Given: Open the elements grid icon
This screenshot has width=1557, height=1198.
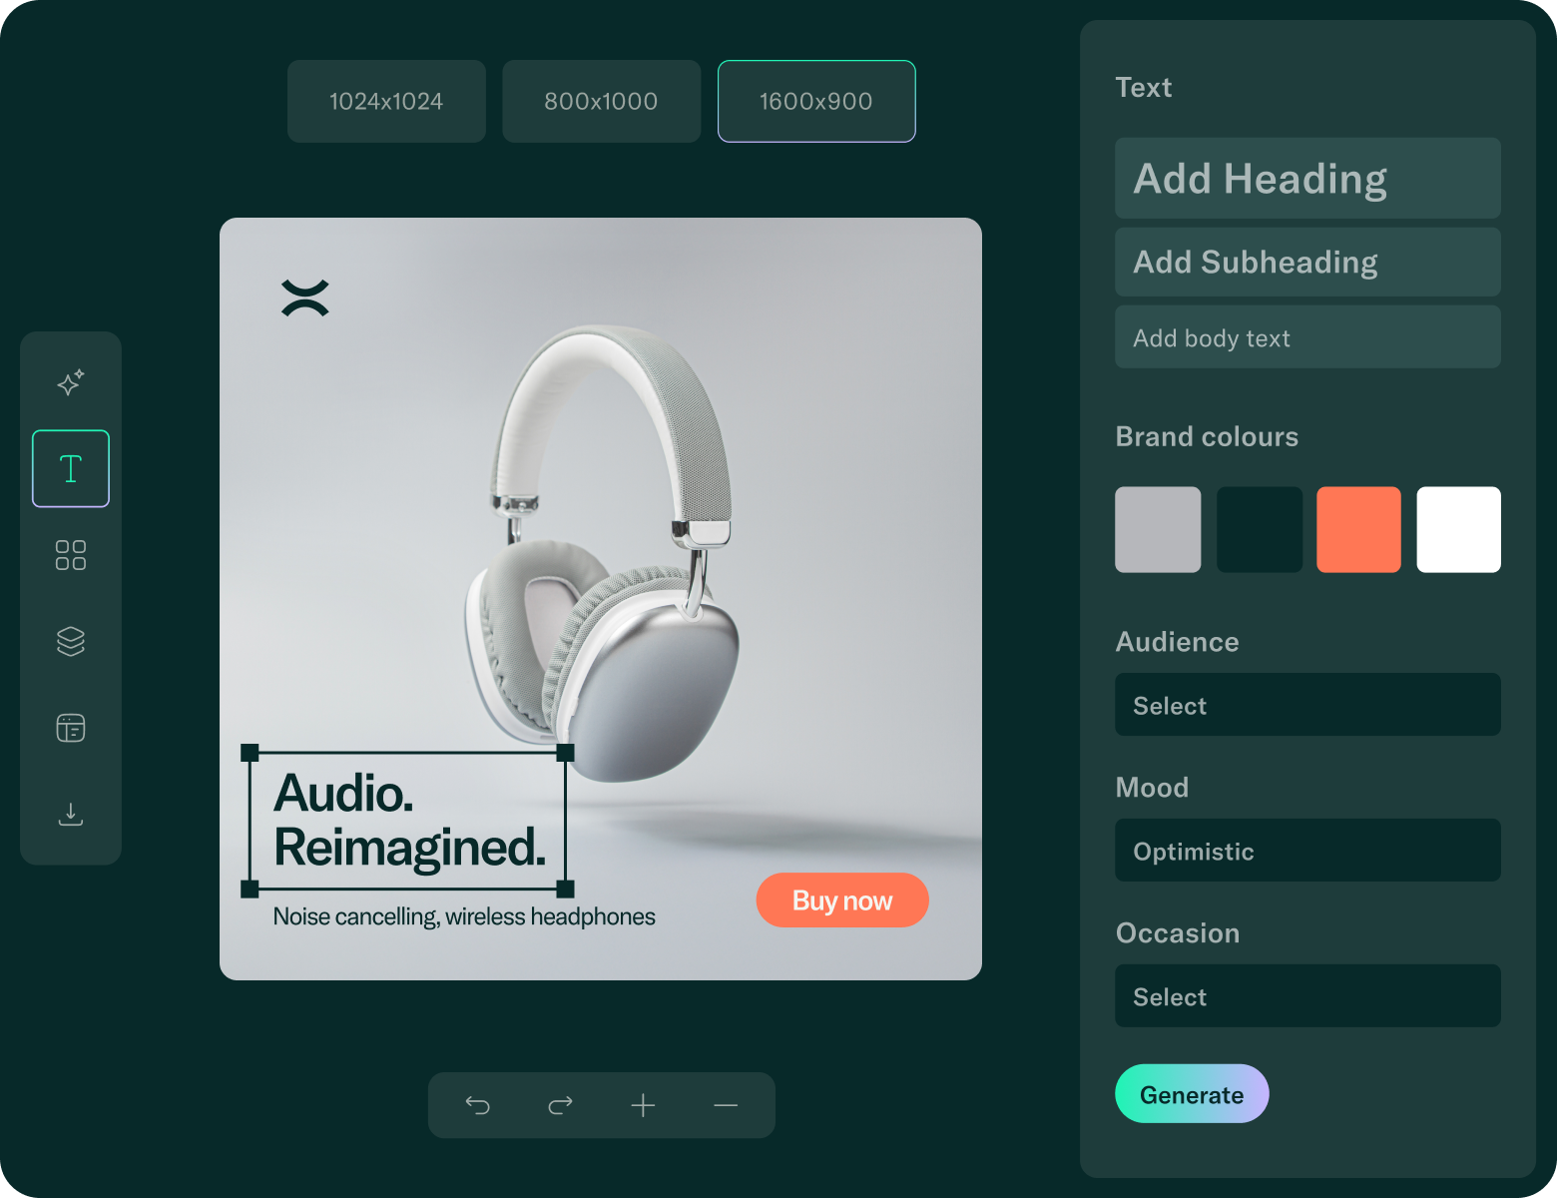Looking at the screenshot, I should 70,555.
